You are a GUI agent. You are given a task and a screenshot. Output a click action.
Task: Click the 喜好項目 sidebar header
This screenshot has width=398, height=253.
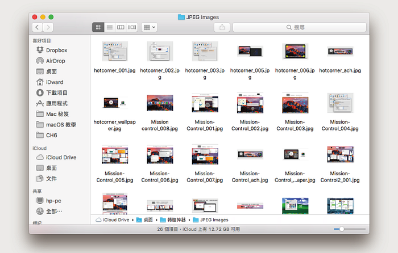coord(42,40)
